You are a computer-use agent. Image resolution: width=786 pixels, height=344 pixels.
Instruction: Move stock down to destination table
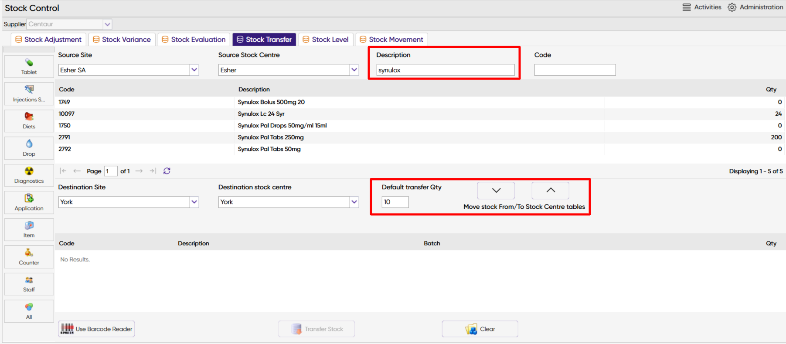496,190
